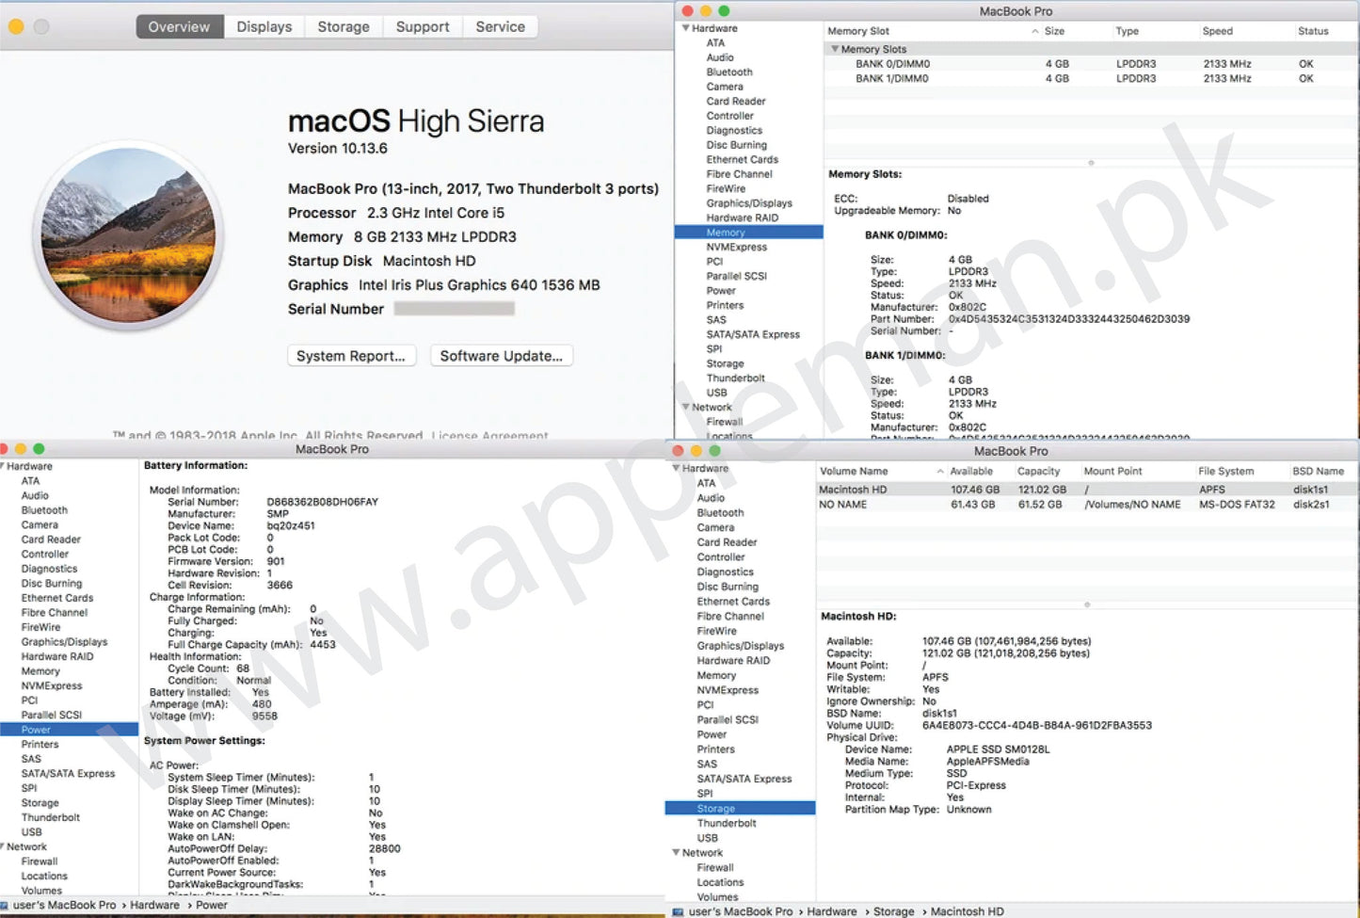This screenshot has height=918, width=1360.
Task: Open System Report
Action: pyautogui.click(x=351, y=356)
